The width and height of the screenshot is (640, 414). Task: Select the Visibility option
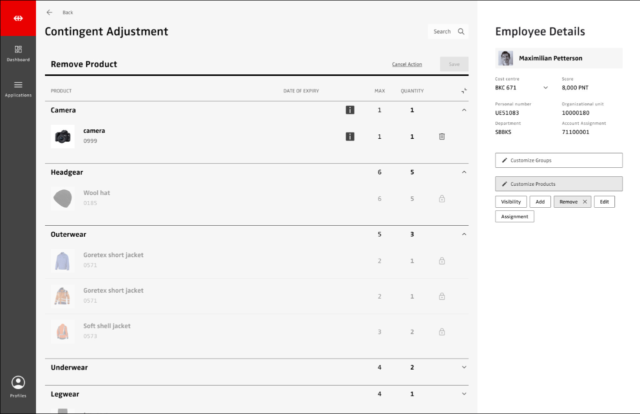click(510, 202)
